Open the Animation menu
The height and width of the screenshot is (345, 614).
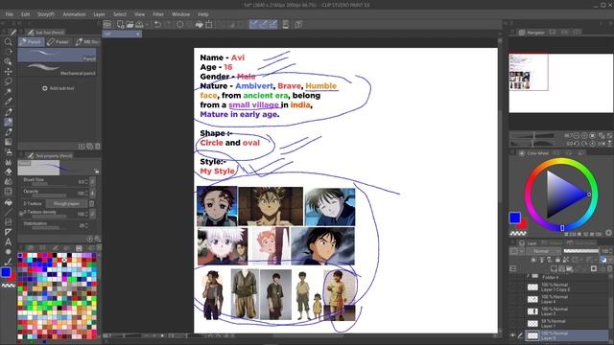click(74, 14)
